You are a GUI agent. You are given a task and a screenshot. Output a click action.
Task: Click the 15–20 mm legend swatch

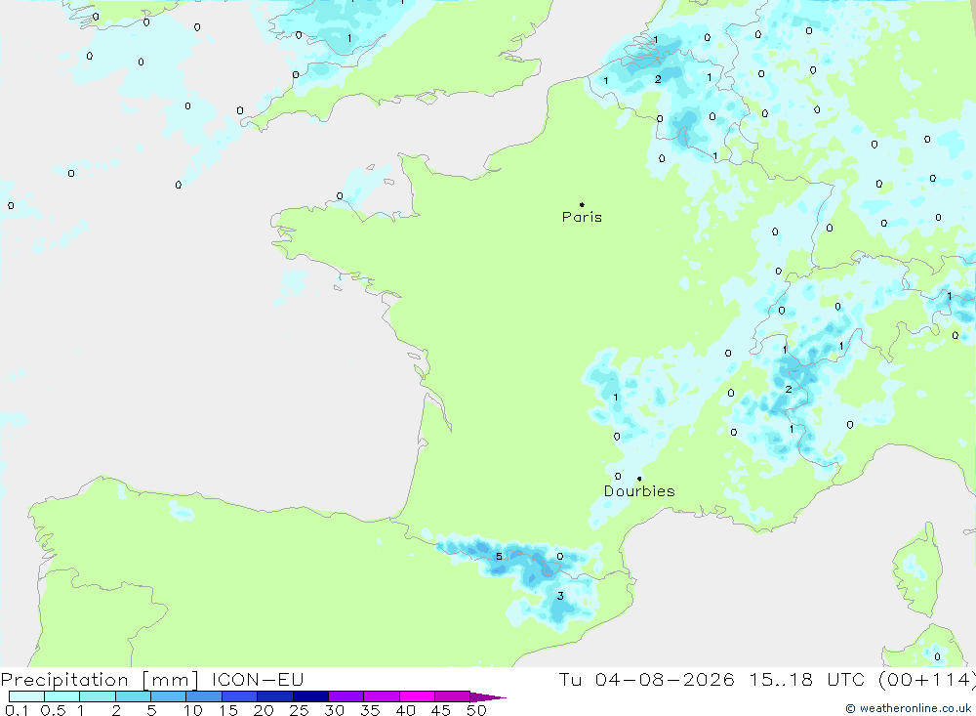pyautogui.click(x=240, y=696)
